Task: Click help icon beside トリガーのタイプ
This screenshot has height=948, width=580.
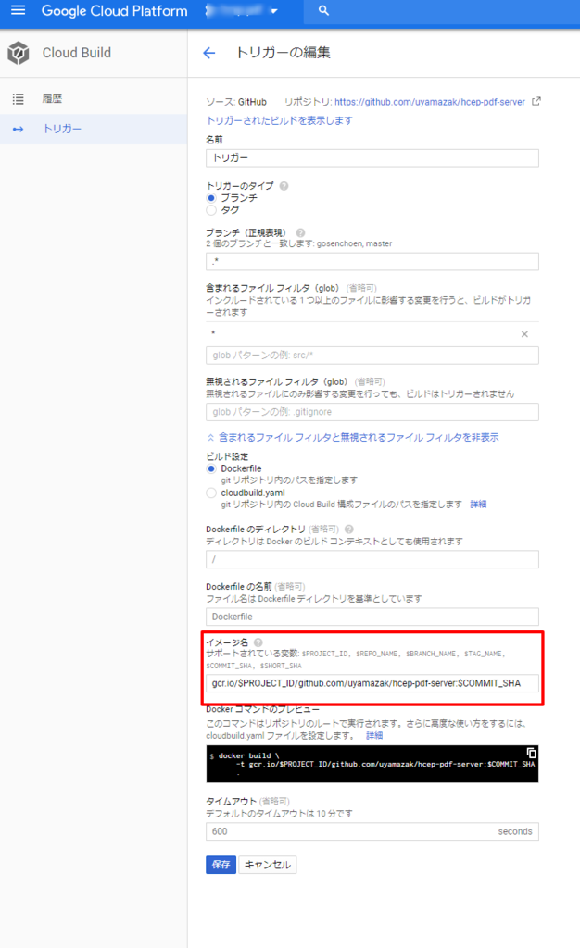Action: [284, 185]
